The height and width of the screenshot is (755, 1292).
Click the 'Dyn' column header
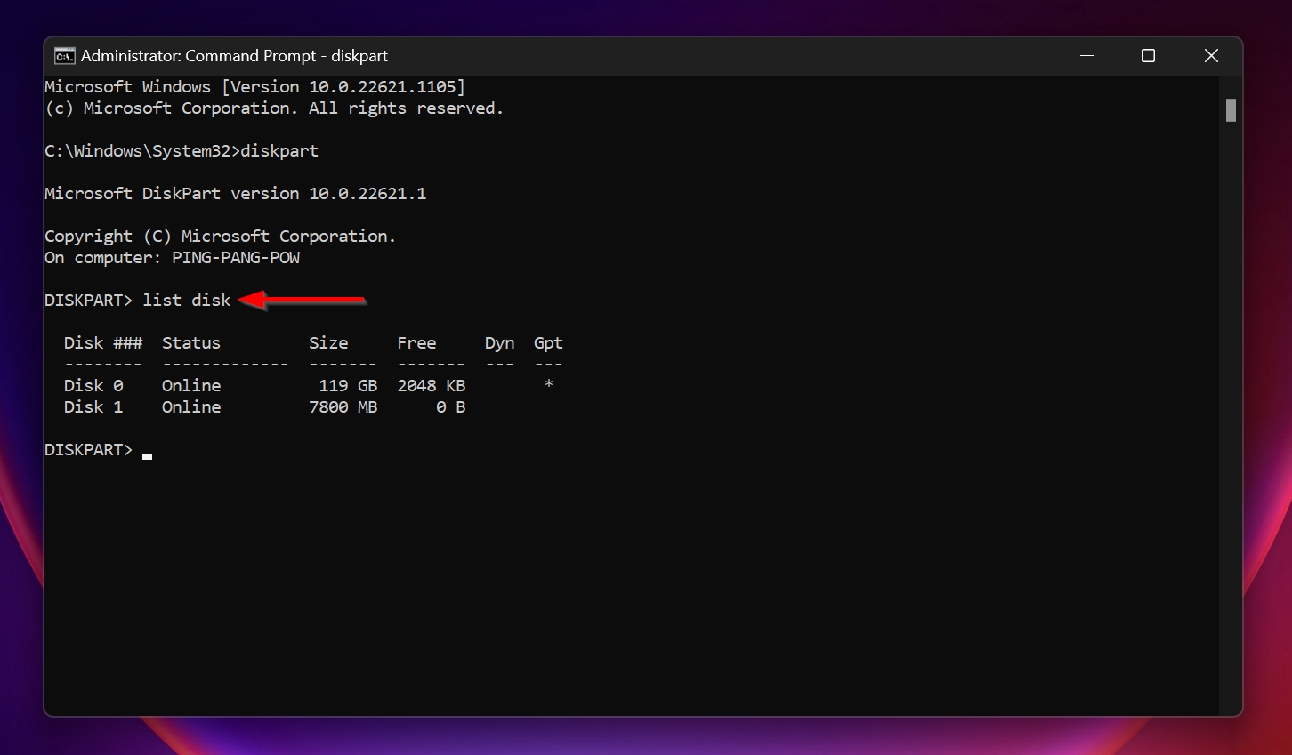[x=499, y=343]
